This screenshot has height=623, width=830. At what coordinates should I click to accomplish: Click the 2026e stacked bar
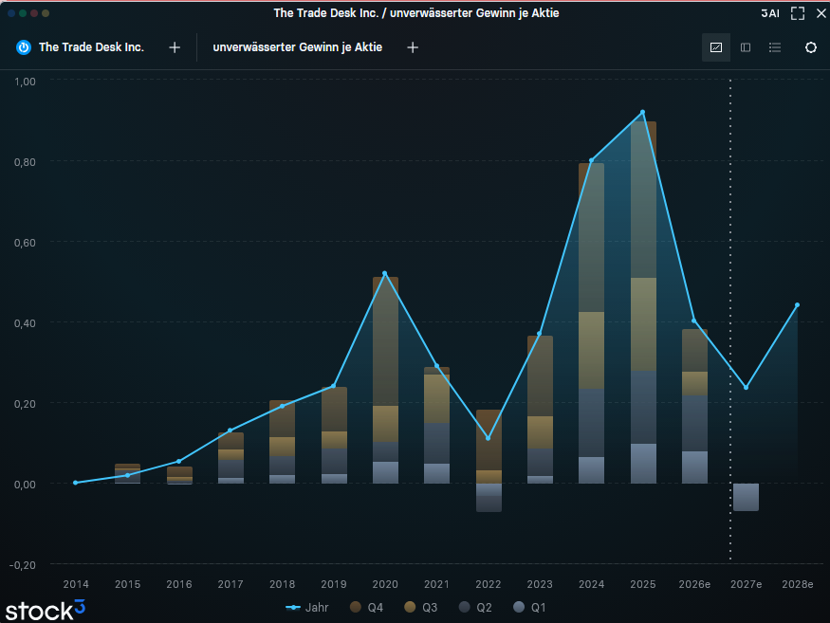(x=694, y=406)
